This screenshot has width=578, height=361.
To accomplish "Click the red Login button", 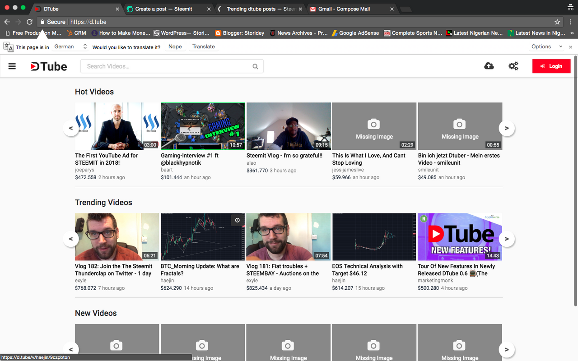I will [x=551, y=66].
